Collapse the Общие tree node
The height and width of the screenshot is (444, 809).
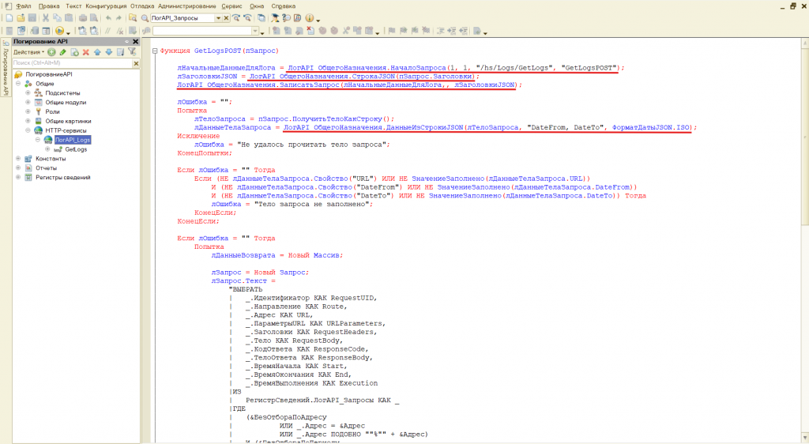coord(18,84)
